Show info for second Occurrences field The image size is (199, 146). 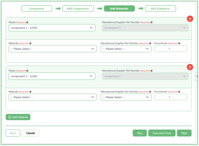pos(179,92)
